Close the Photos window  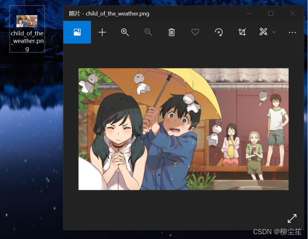click(292, 14)
